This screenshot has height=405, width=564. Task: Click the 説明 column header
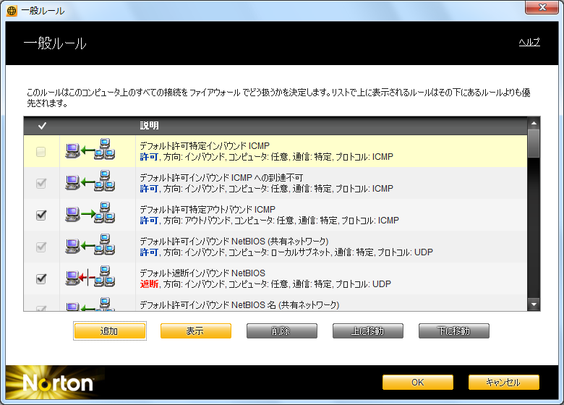[x=150, y=126]
